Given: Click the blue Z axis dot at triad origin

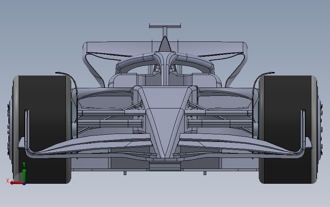Looking at the screenshot, I should pyautogui.click(x=24, y=183).
